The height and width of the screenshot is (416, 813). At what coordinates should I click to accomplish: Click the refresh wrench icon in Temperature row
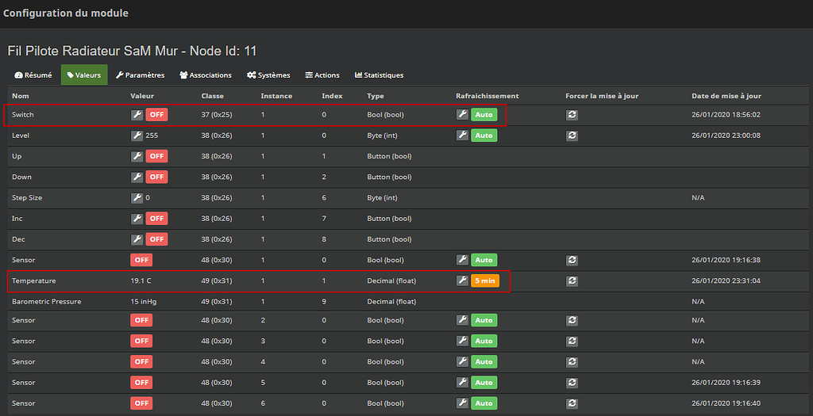462,281
